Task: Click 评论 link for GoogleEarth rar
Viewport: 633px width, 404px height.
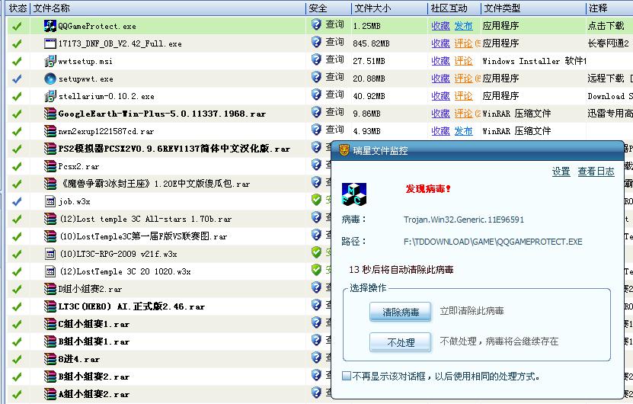Action: point(463,114)
